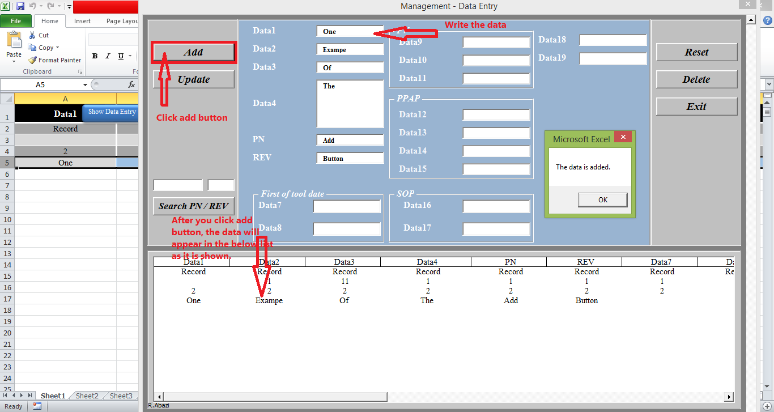Screen dimensions: 774x412
Task: Click the fx insert function icon
Action: click(131, 84)
